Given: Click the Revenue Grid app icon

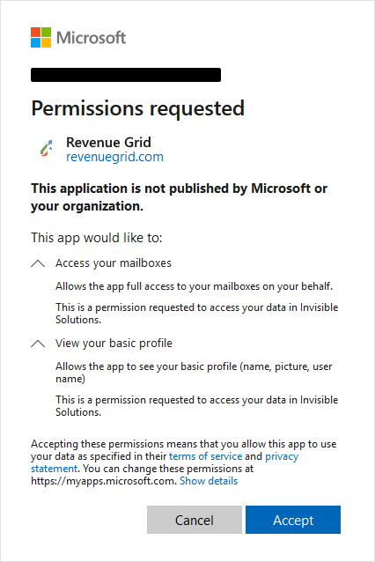Looking at the screenshot, I should click(47, 148).
